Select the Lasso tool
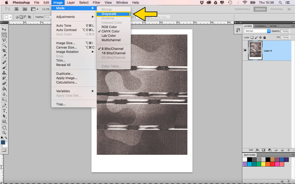This screenshot has height=184, width=295. [x=5, y=40]
